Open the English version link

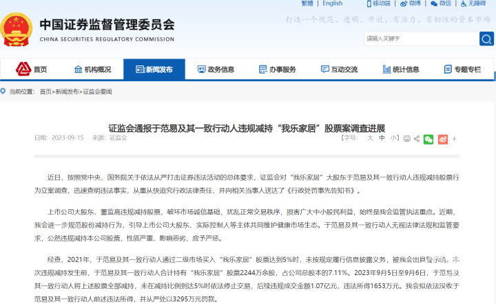(333, 3)
